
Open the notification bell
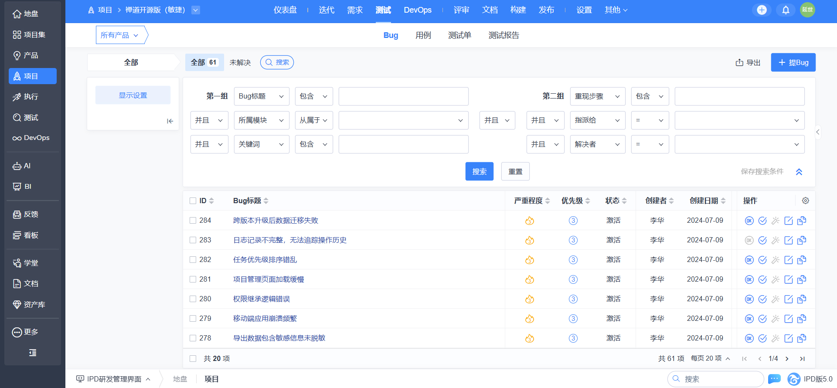pos(786,10)
